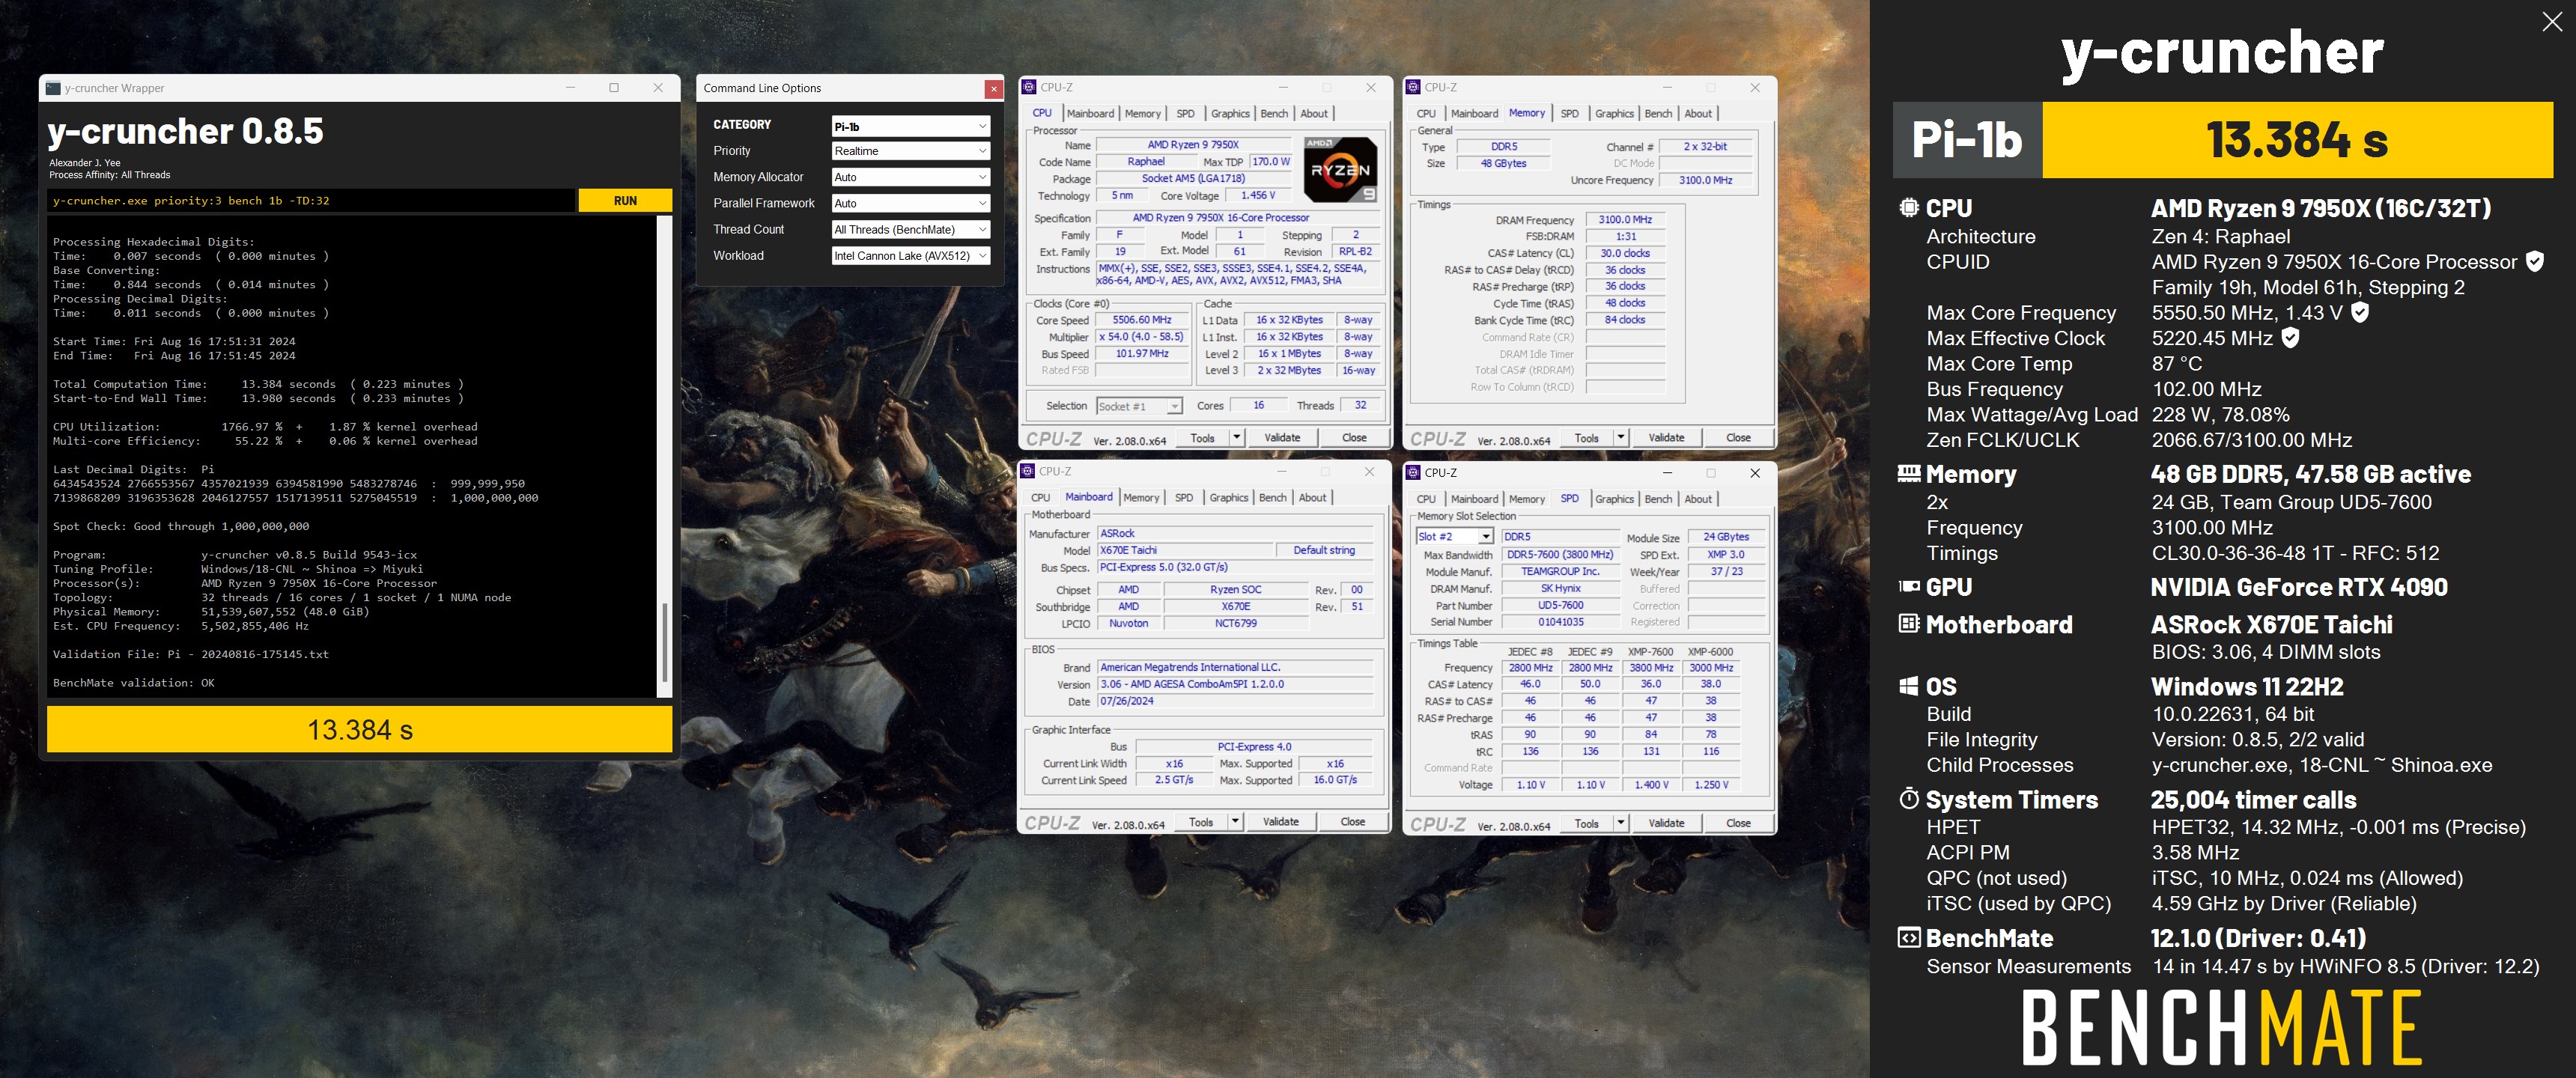Click the BIOS date 07/26/2024 field
The image size is (2576, 1078).
coord(1234,701)
